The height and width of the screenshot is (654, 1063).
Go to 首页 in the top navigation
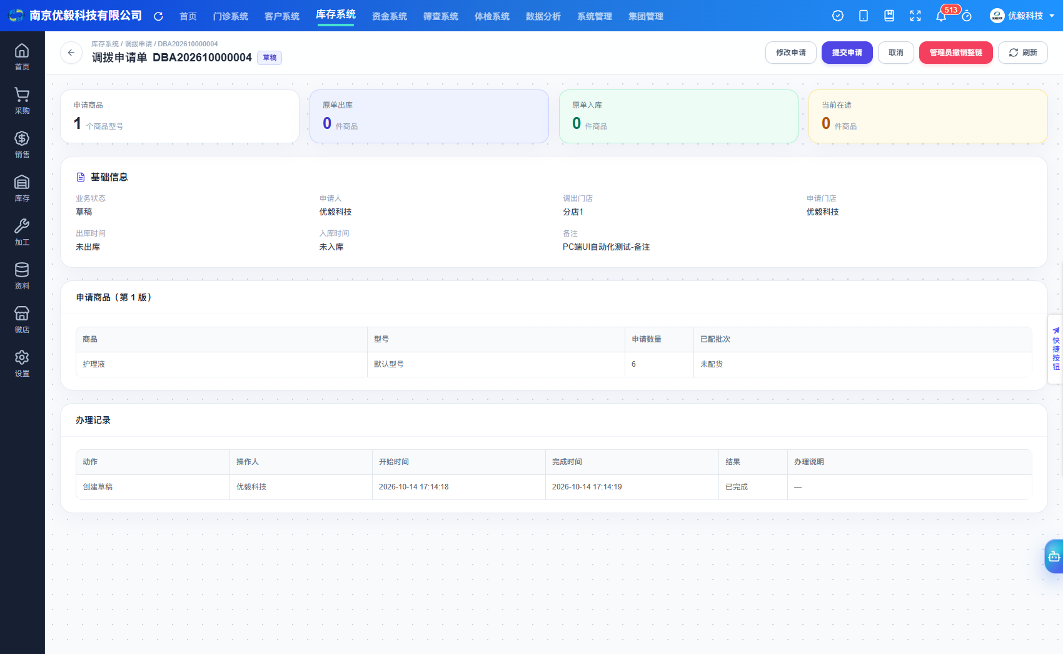(188, 16)
